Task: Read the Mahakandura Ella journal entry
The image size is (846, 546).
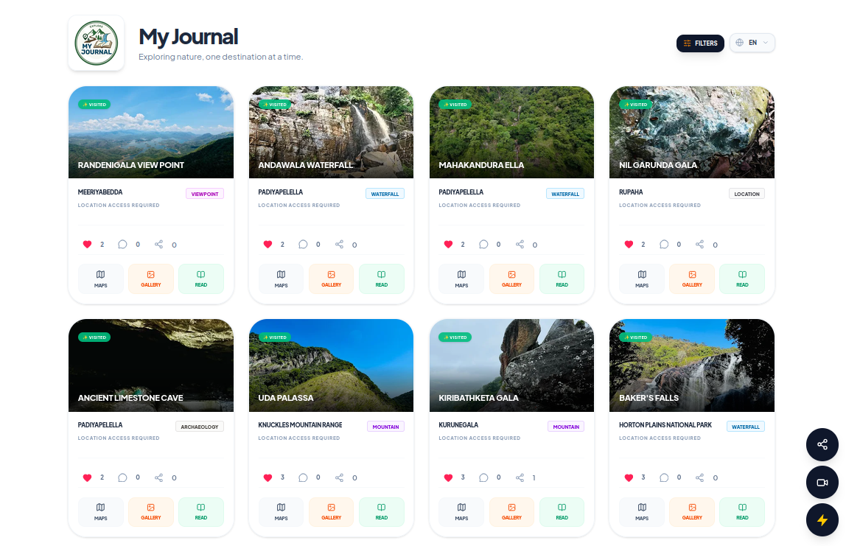Action: pos(562,279)
